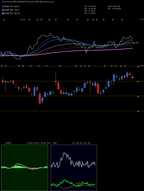The image size is (144, 191).
Task: Click the 32.70 EMA price label
Action: [135, 43]
